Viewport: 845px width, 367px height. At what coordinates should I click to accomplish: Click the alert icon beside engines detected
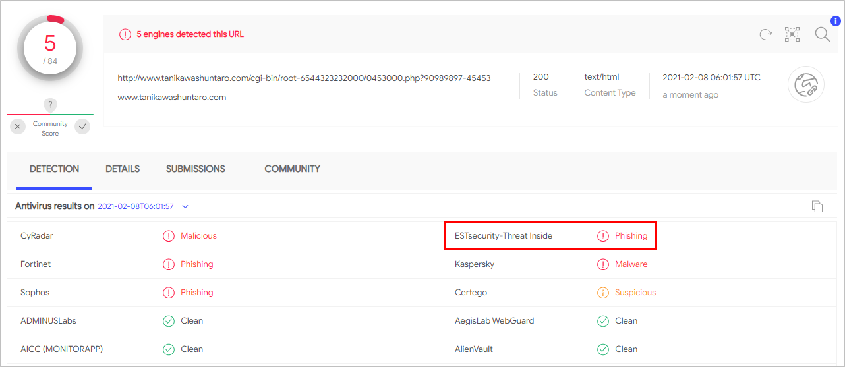pos(125,34)
